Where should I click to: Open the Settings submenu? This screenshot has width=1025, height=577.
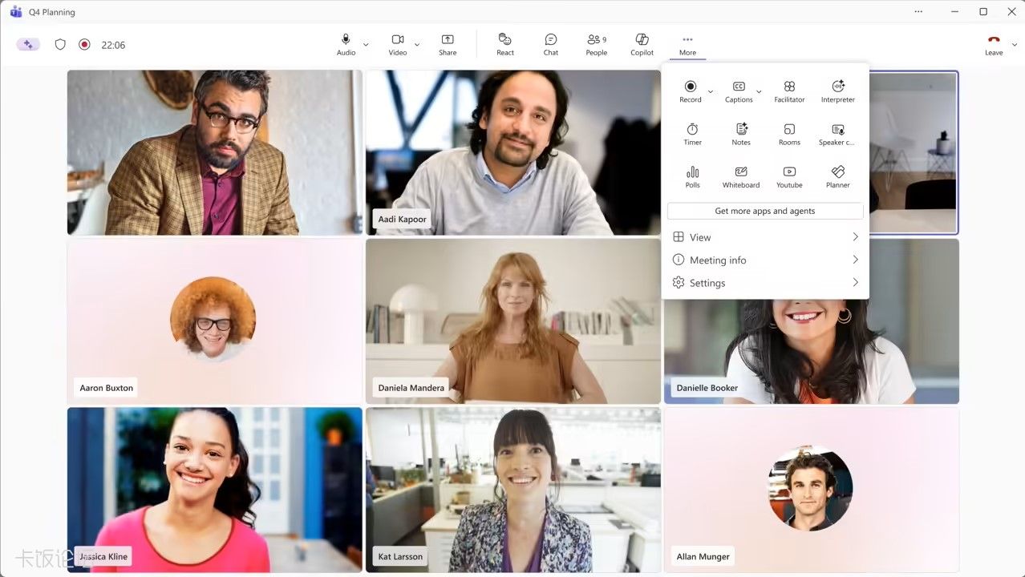tap(765, 283)
